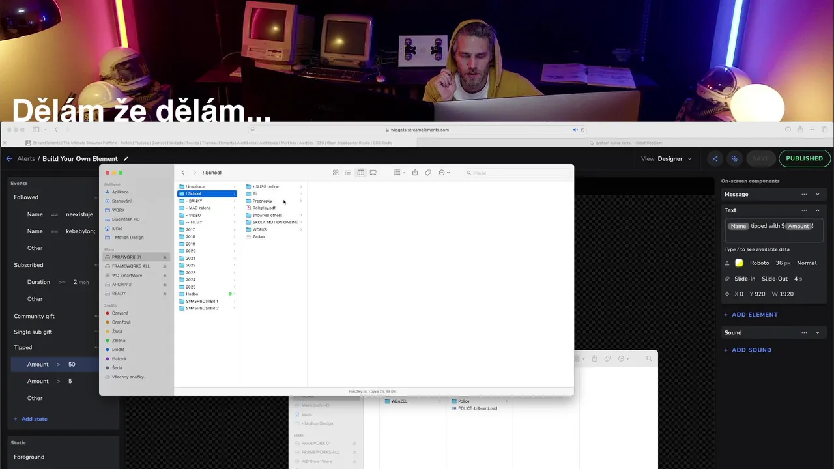Click ADD SOUND button
834x469 pixels.
coord(747,350)
